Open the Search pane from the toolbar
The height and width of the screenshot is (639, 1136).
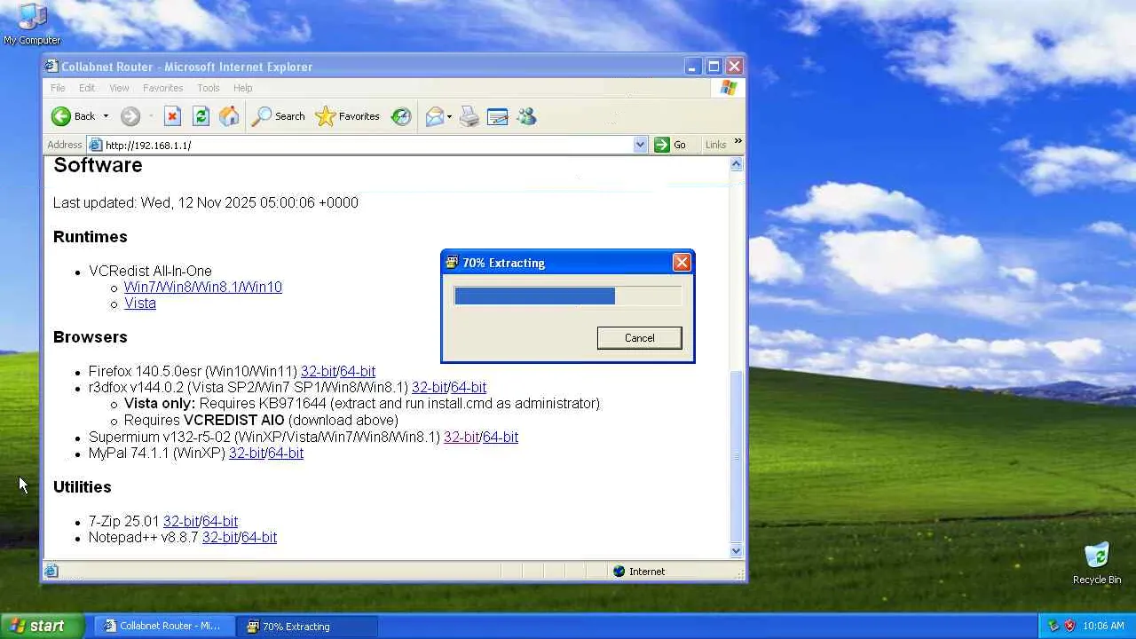279,116
